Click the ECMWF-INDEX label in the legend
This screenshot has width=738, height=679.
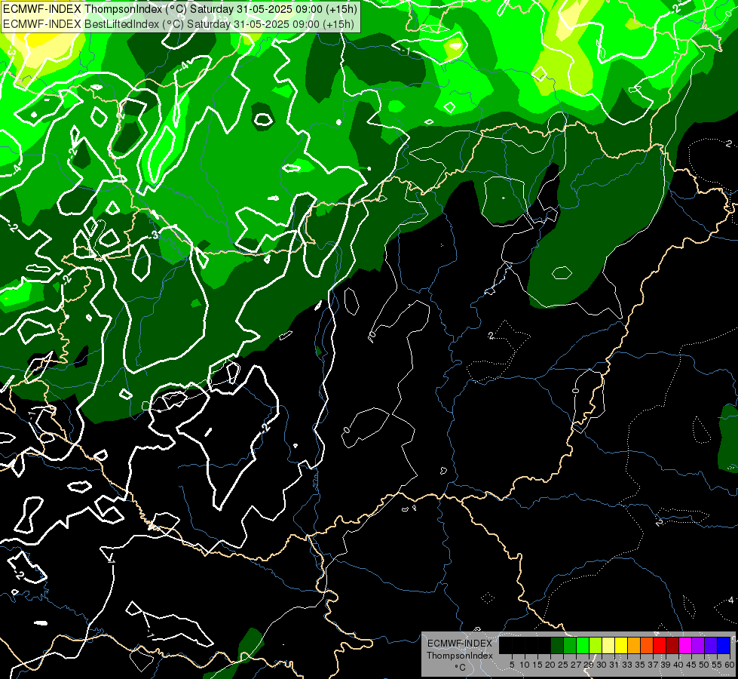pos(460,644)
